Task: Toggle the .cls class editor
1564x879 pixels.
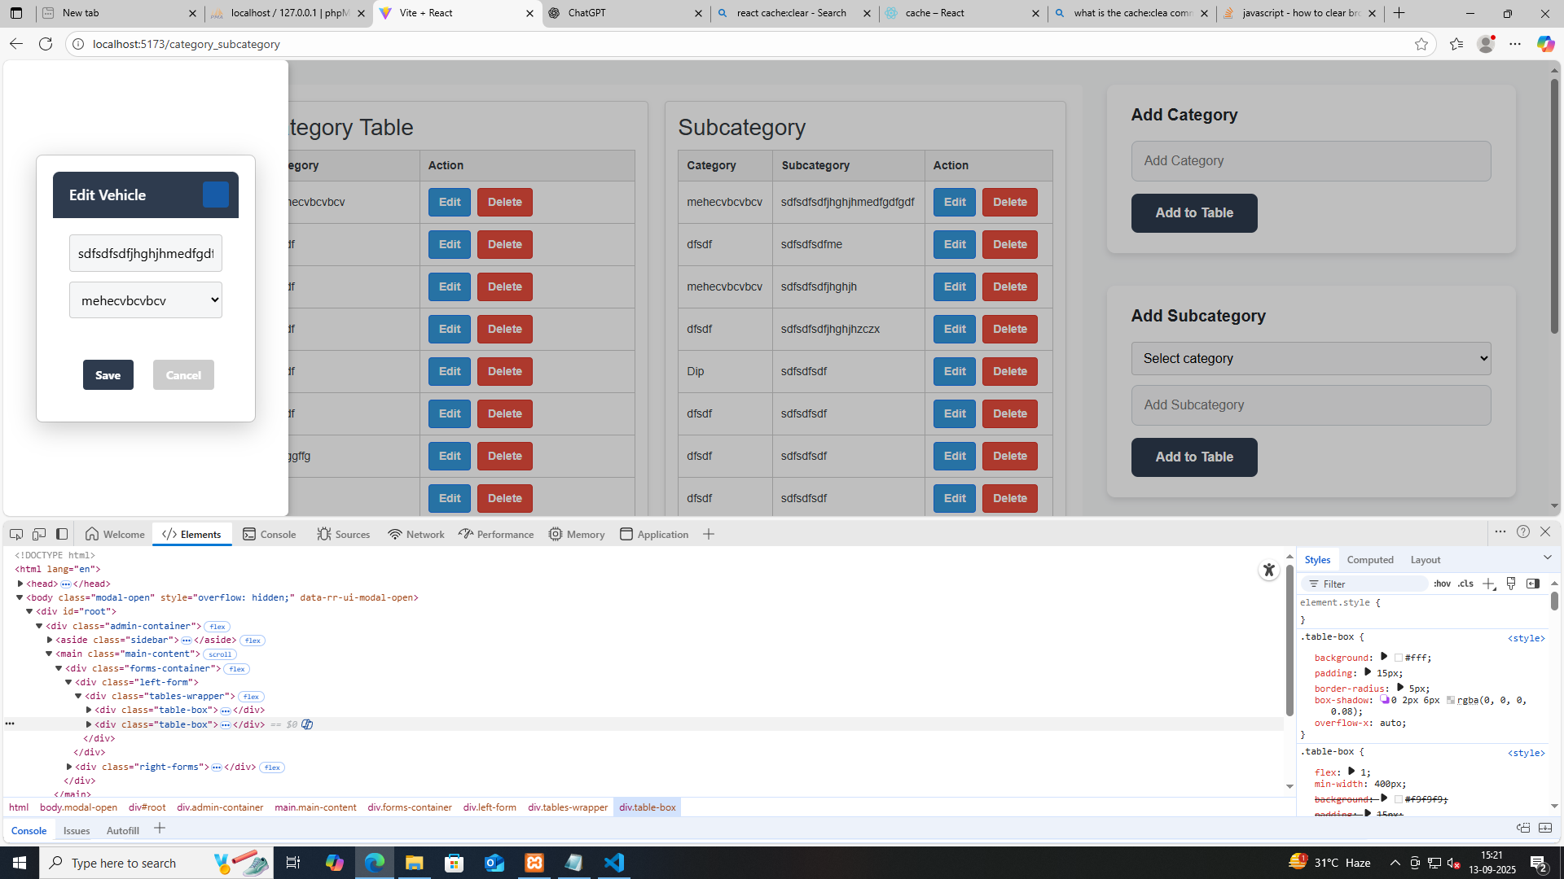Action: pyautogui.click(x=1465, y=584)
